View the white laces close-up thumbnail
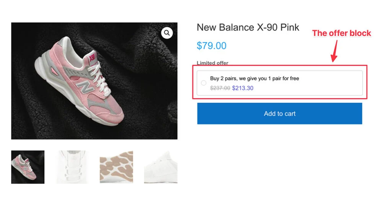 pyautogui.click(x=73, y=167)
